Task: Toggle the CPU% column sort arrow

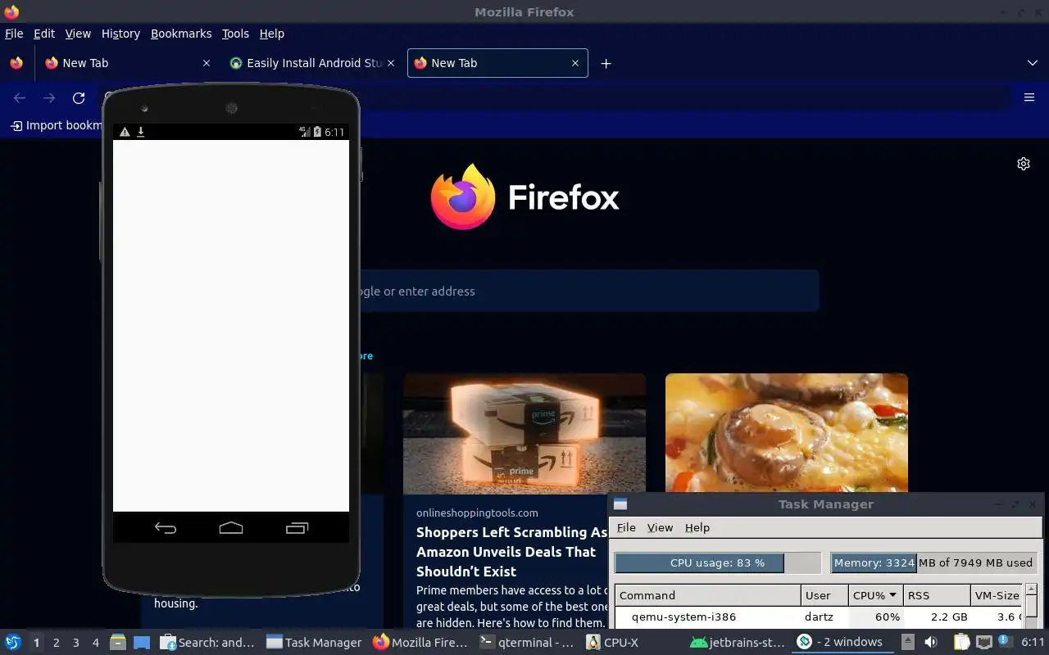Action: (892, 595)
